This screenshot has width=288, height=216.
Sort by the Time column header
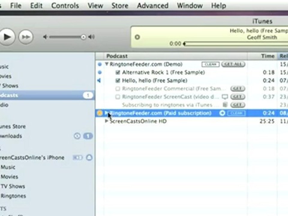click(x=262, y=56)
